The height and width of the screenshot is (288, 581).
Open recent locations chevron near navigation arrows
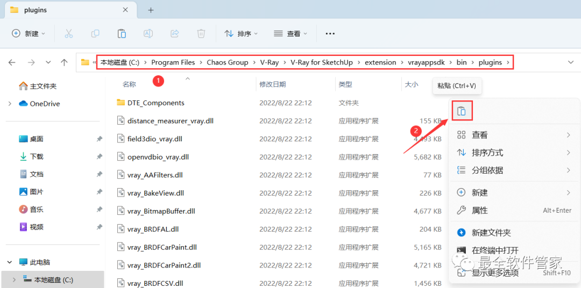[48, 62]
